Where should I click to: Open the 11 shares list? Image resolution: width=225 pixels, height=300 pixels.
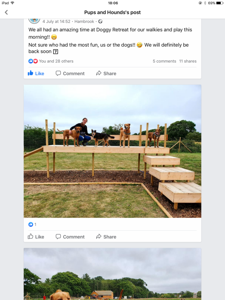pyautogui.click(x=188, y=61)
